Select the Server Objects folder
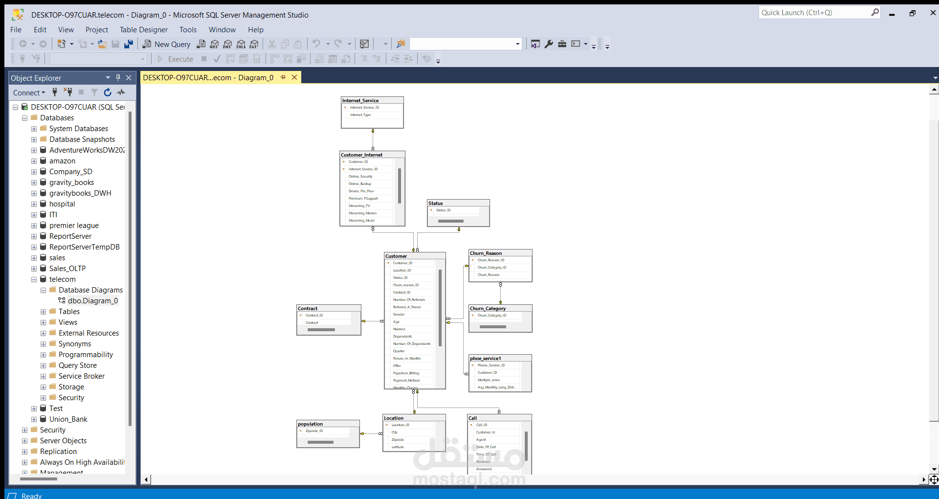This screenshot has width=939, height=499. [x=63, y=441]
